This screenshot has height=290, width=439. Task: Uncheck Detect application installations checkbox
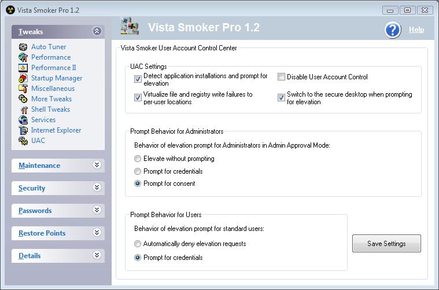point(138,79)
